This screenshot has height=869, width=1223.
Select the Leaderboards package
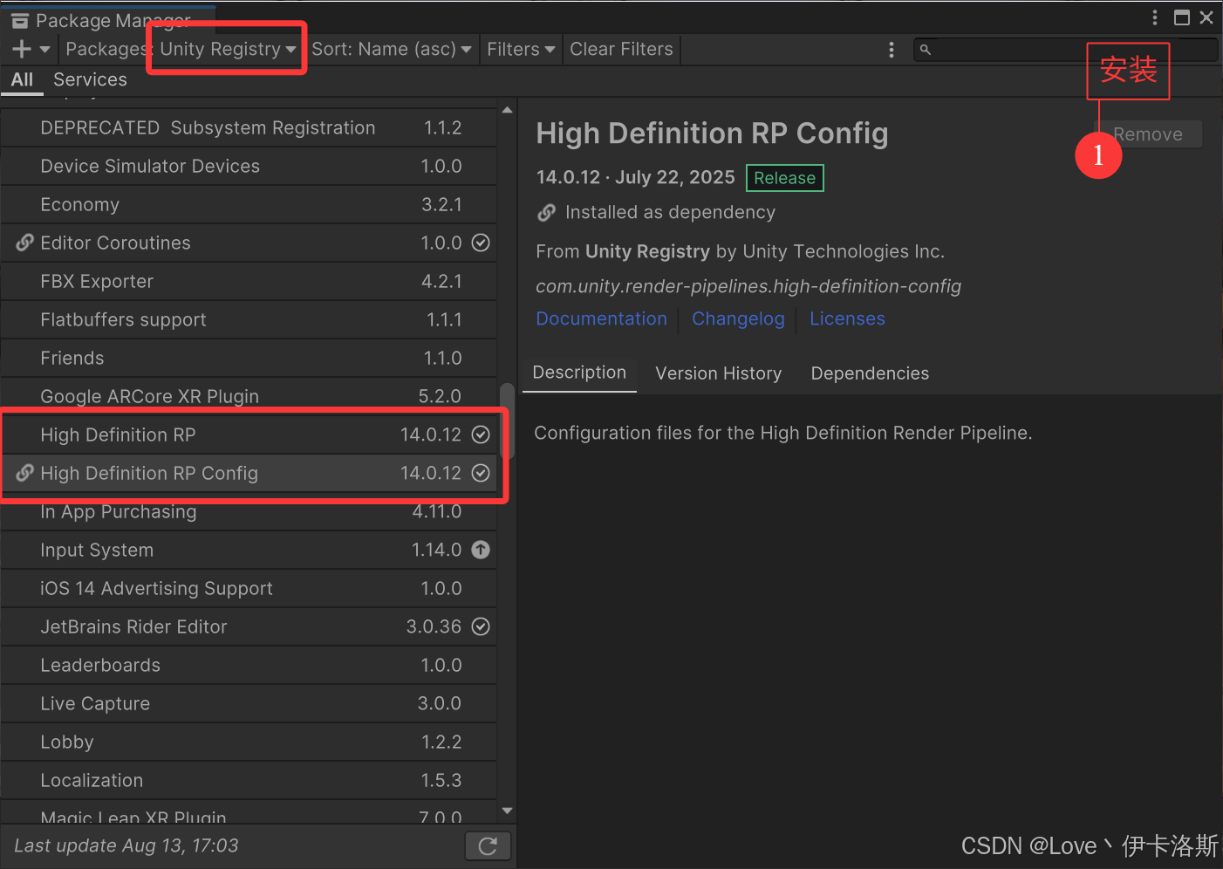pos(249,665)
